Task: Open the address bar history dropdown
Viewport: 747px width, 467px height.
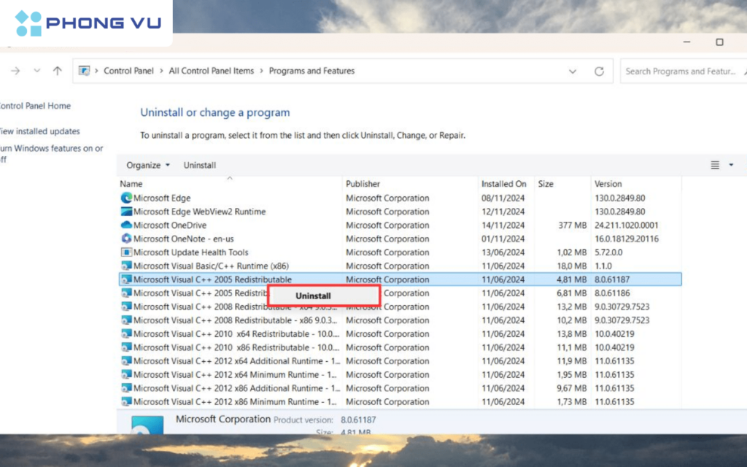Action: click(x=573, y=71)
